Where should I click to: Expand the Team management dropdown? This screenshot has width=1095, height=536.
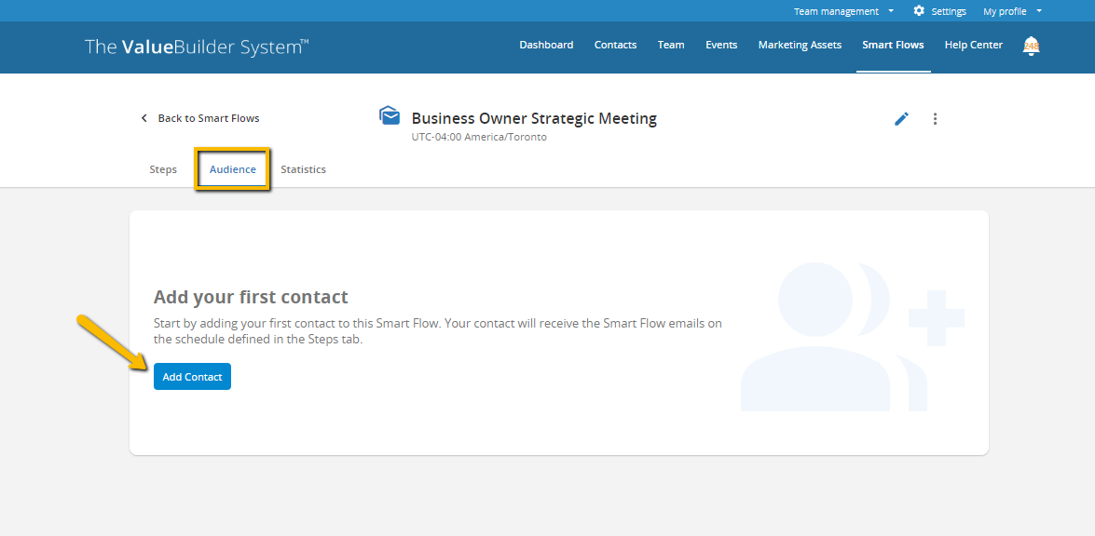pos(842,10)
